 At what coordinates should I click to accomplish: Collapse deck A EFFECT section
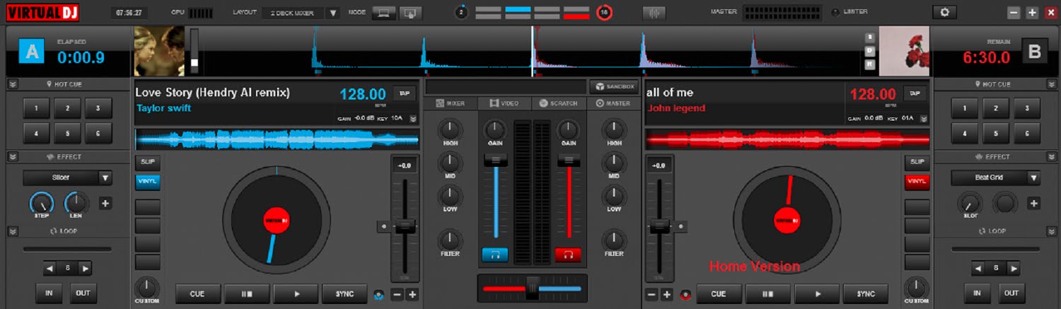coord(13,156)
